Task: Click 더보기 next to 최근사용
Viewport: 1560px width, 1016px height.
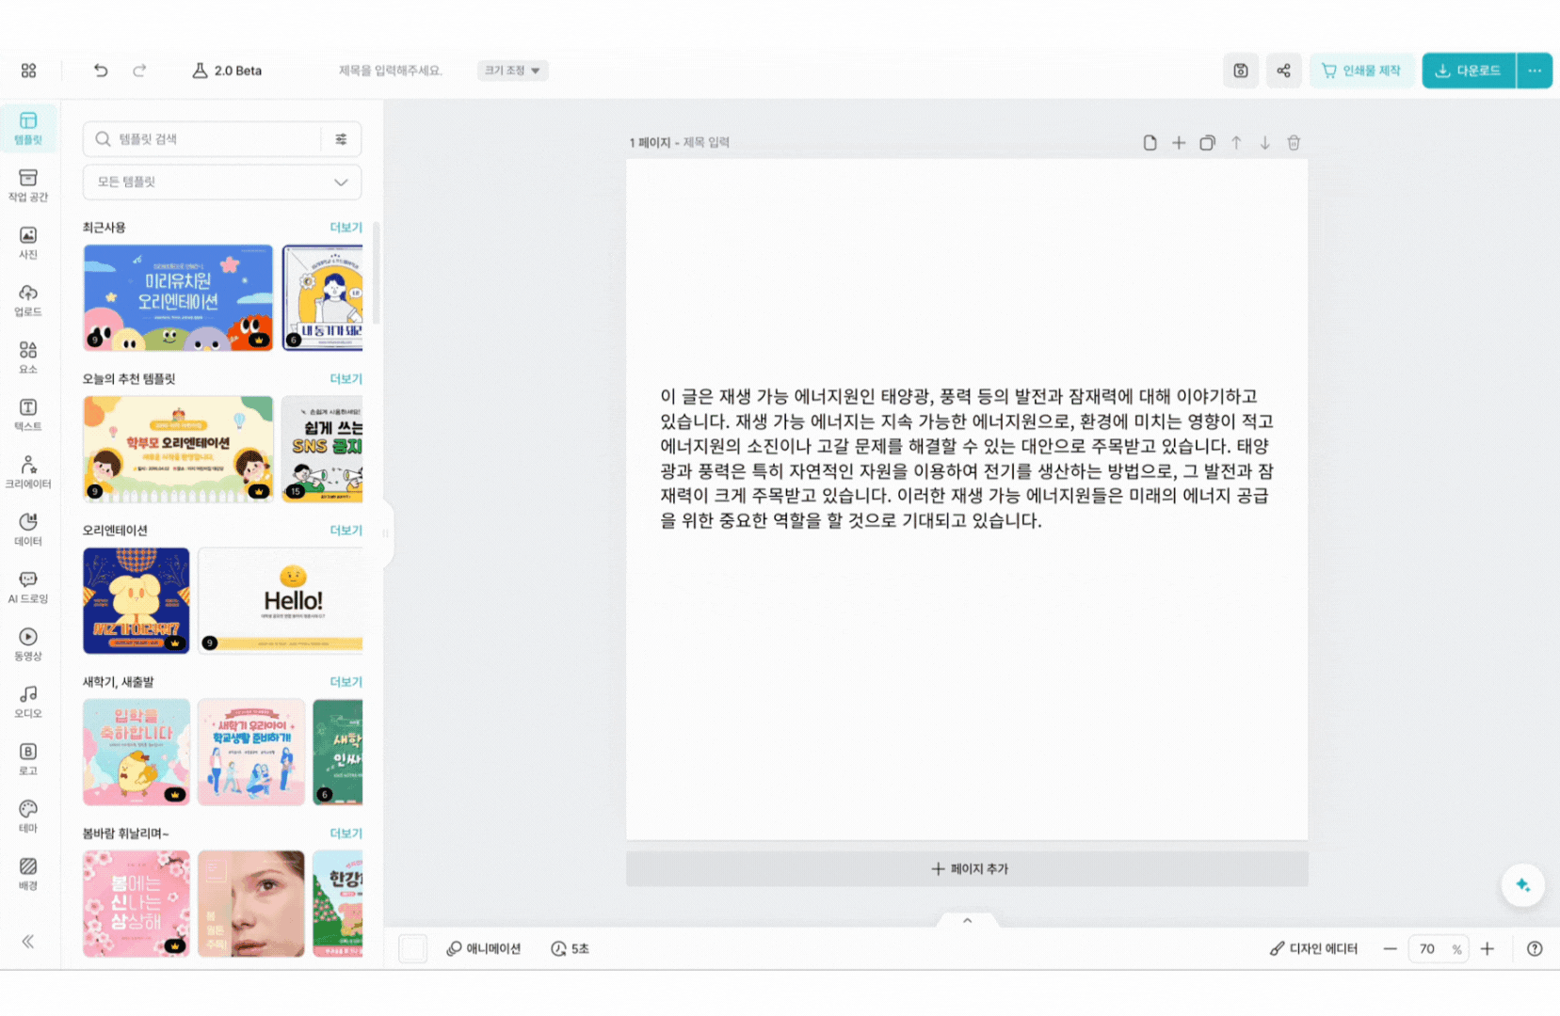Action: pyautogui.click(x=346, y=228)
